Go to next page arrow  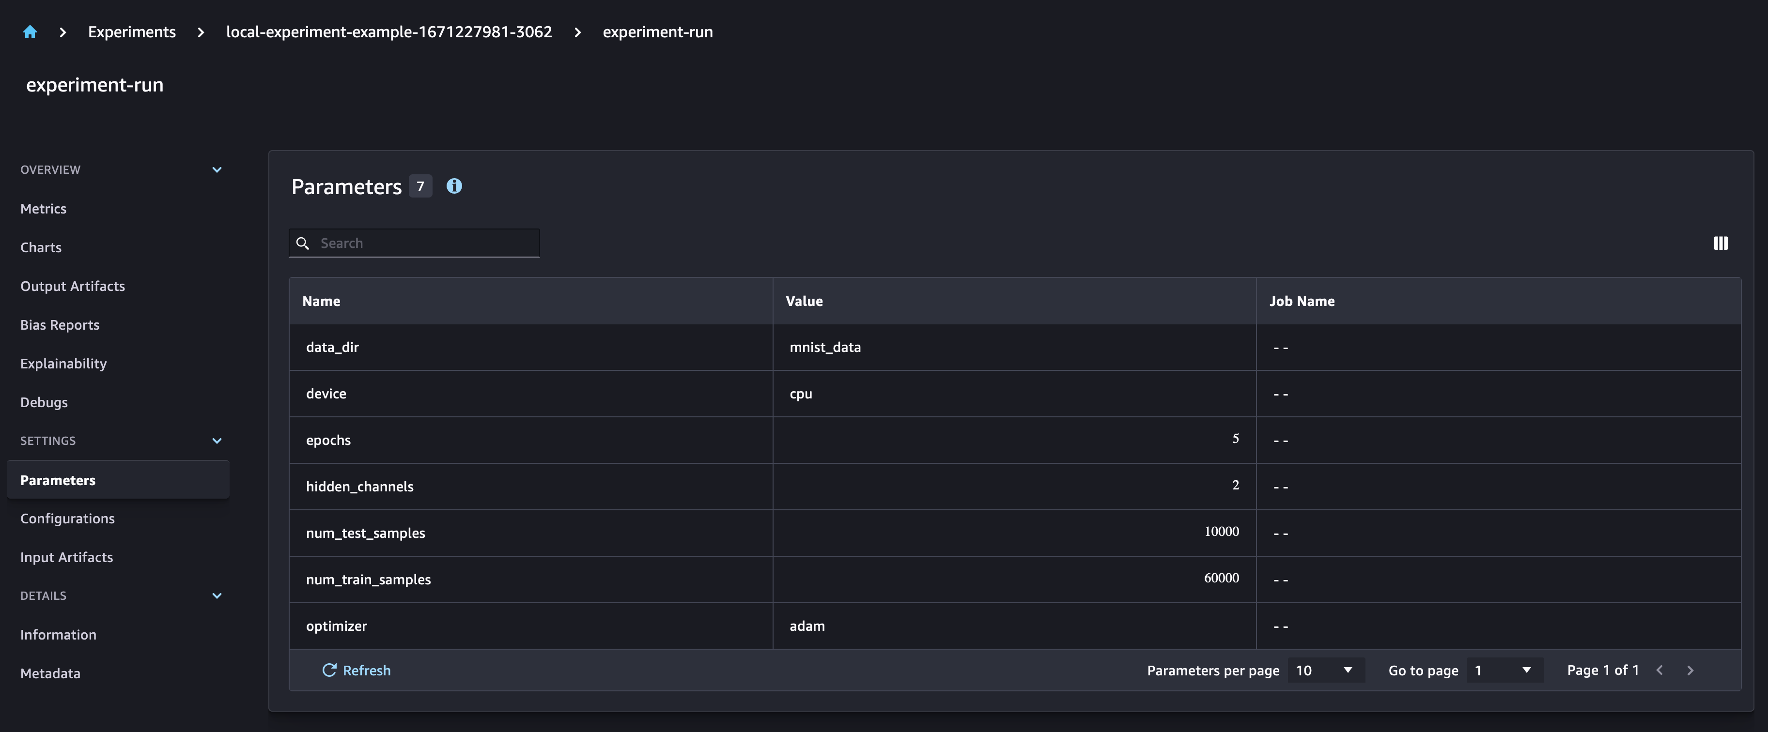1690,670
